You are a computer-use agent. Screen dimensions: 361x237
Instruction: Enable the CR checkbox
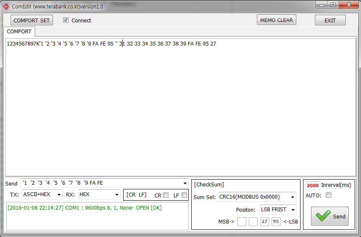click(x=165, y=195)
